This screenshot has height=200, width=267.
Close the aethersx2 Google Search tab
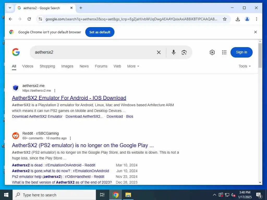click(x=71, y=8)
